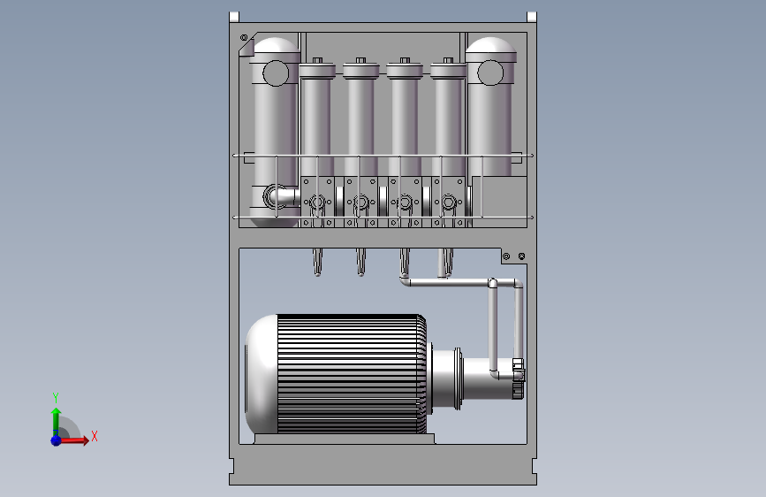Select the top-left lifting lug on frame
This screenshot has width=766, height=497.
click(x=234, y=17)
